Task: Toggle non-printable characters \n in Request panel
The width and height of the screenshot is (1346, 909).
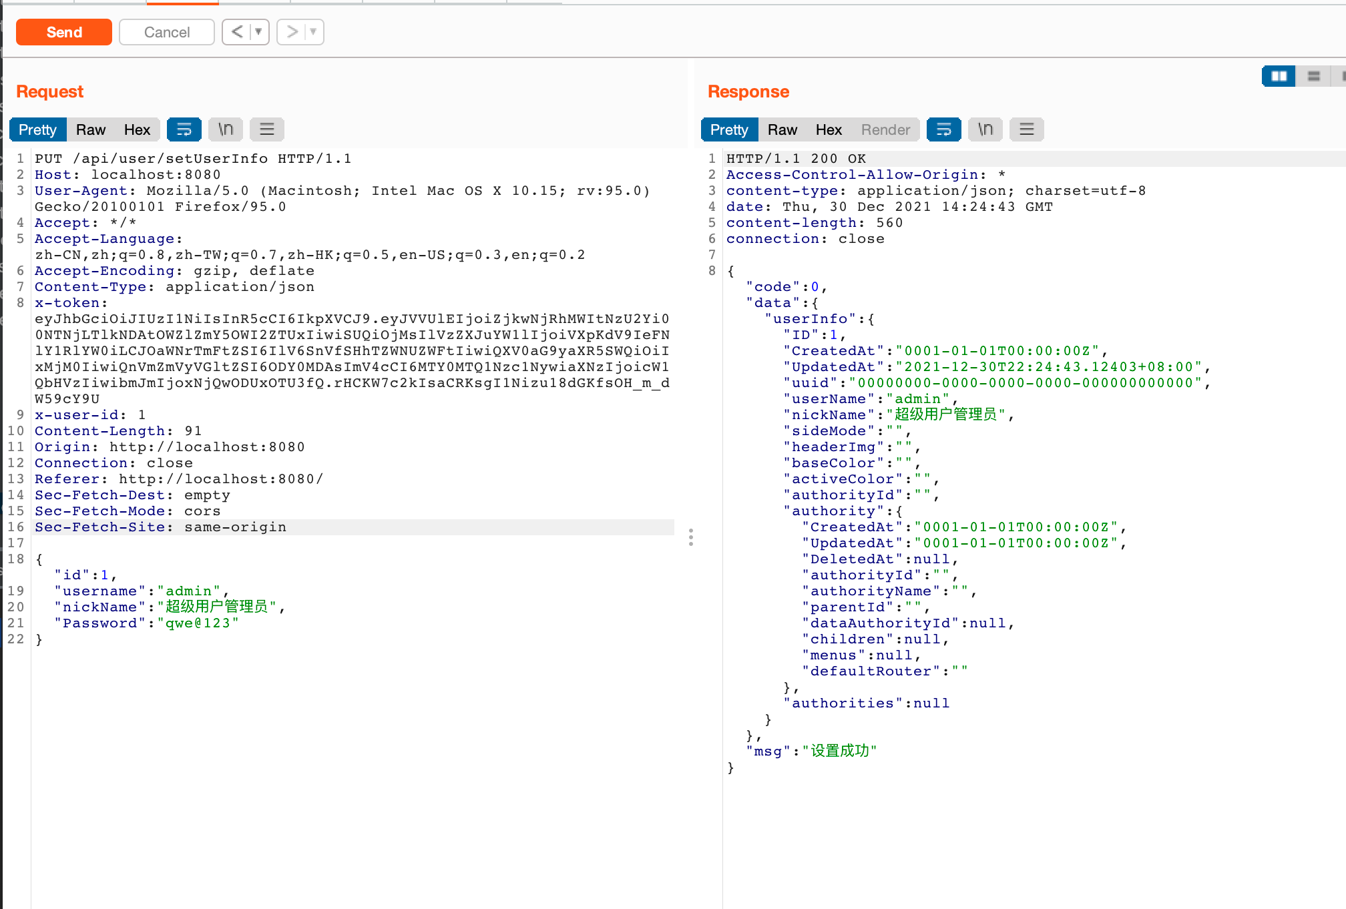Action: [226, 129]
